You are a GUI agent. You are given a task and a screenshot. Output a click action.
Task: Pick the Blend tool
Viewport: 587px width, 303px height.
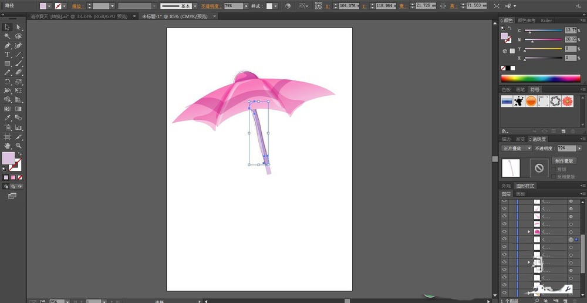coord(18,117)
